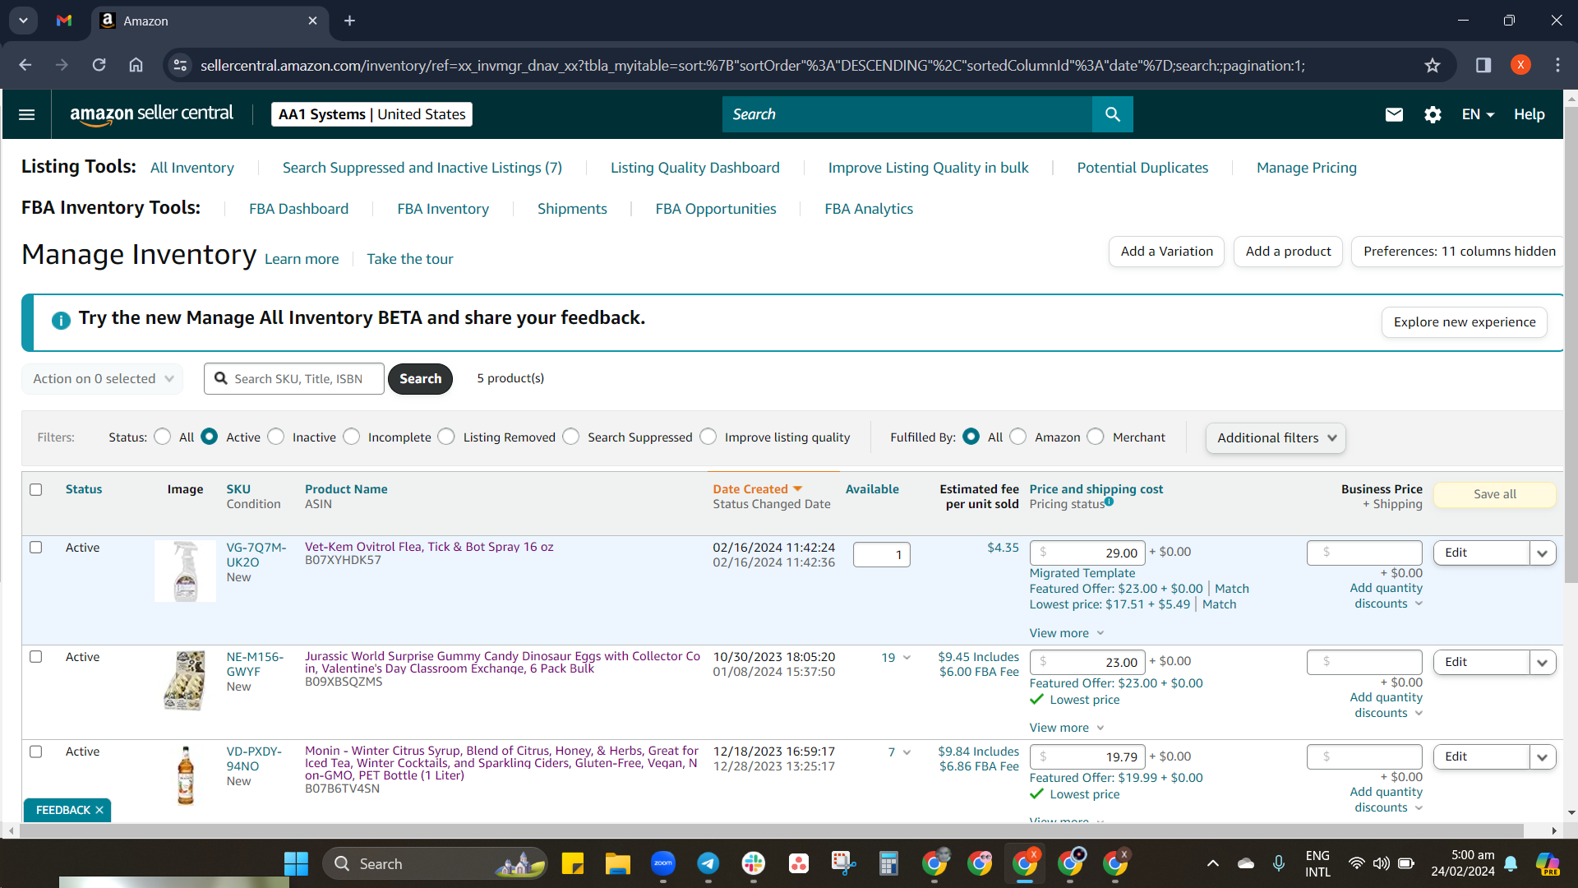The width and height of the screenshot is (1578, 888).
Task: Open Telegram from the taskbar
Action: coord(708,863)
